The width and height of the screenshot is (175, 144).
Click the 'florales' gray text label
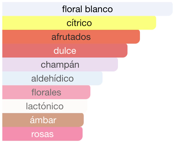pyautogui.click(x=46, y=92)
